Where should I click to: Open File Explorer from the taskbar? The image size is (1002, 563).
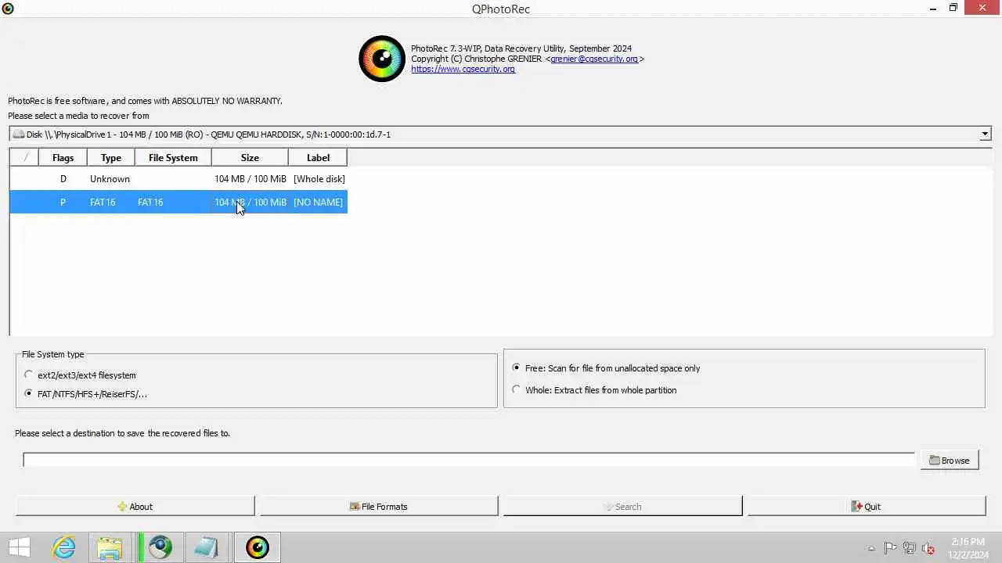110,547
